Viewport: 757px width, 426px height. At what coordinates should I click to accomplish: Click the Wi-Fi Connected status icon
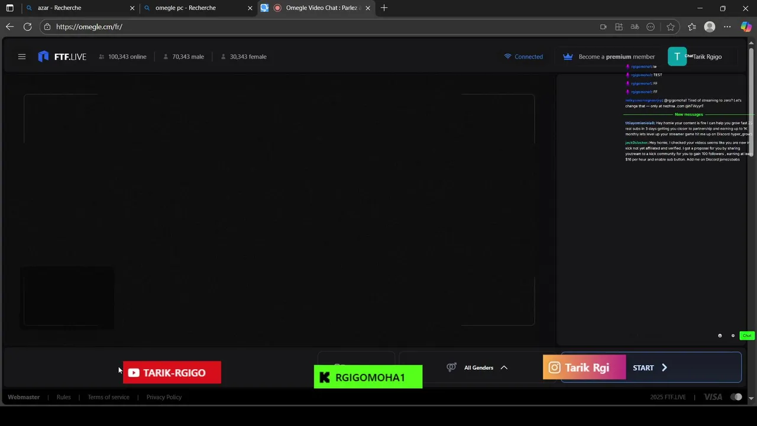[x=507, y=57]
